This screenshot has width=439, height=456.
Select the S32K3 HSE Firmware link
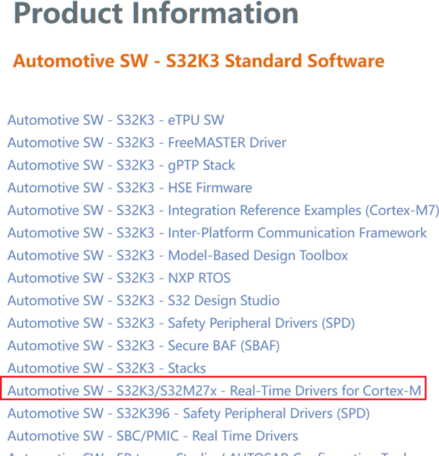click(x=129, y=188)
